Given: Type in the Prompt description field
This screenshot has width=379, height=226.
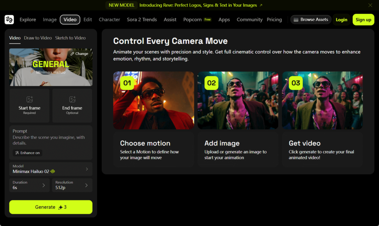Looking at the screenshot, I should pos(51,140).
